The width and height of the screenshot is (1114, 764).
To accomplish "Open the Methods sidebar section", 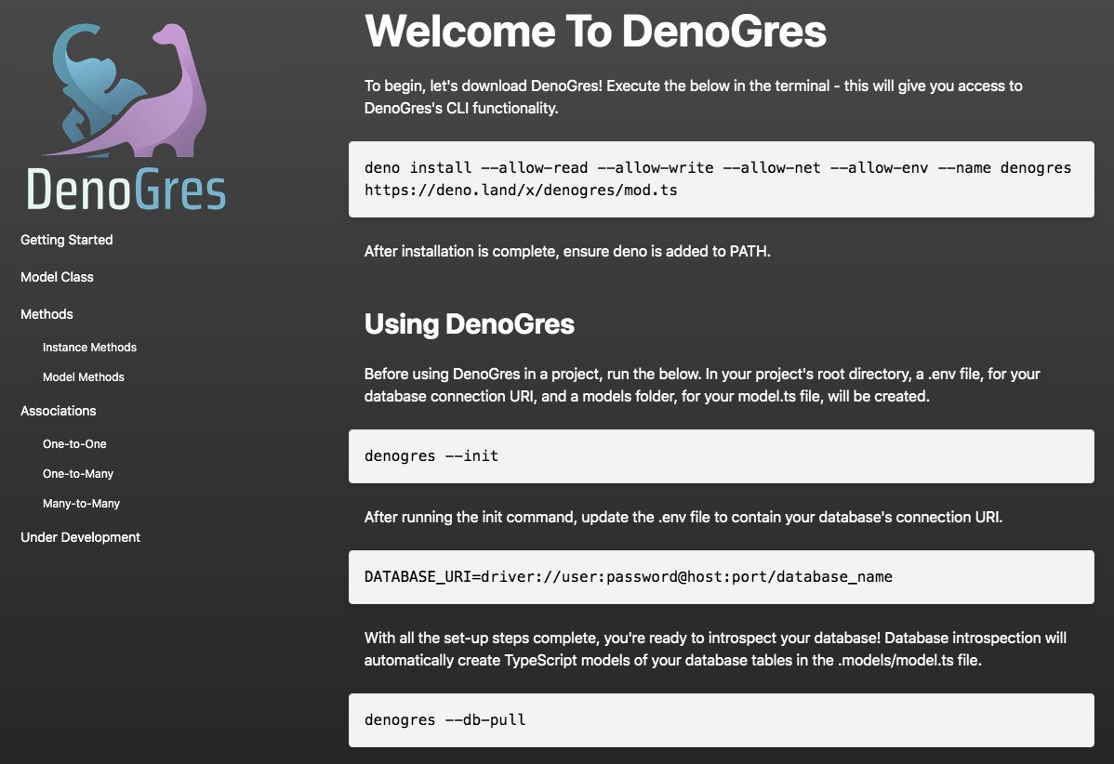I will [46, 314].
